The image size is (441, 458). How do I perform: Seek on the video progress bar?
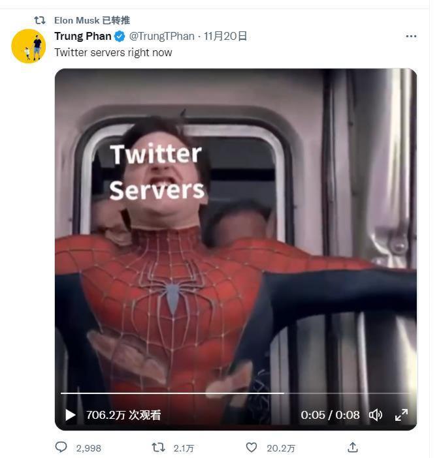[236, 393]
